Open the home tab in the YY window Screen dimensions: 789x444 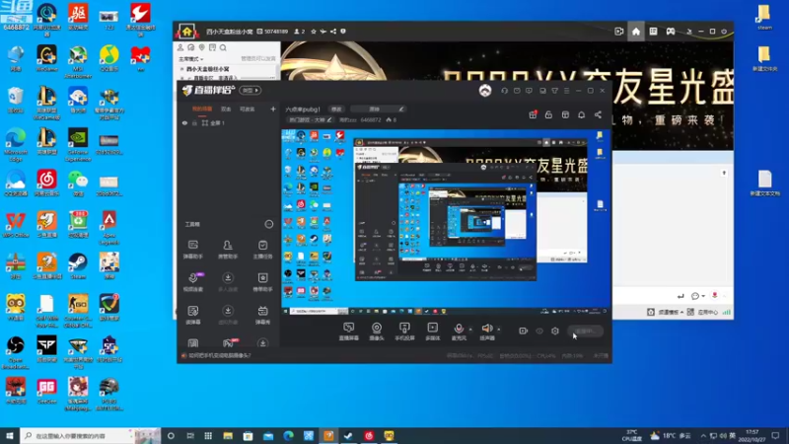[636, 32]
